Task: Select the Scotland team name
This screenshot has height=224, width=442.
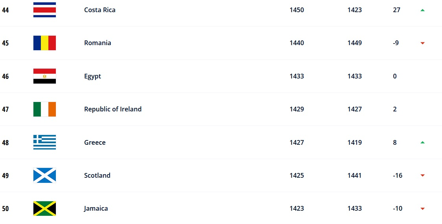Action: (x=97, y=175)
